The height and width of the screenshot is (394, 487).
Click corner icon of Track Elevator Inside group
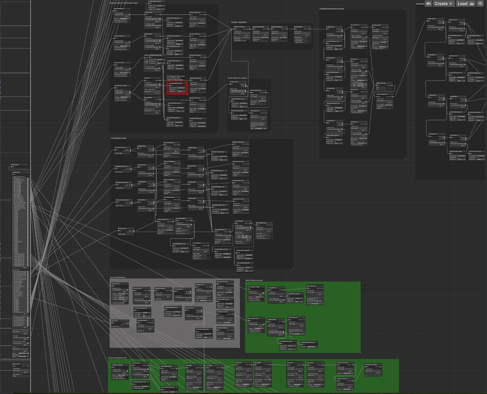(x=291, y=138)
